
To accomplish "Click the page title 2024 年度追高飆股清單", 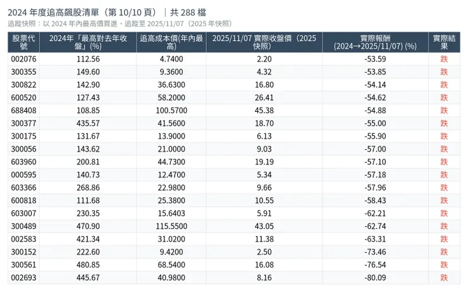I will coord(81,13).
